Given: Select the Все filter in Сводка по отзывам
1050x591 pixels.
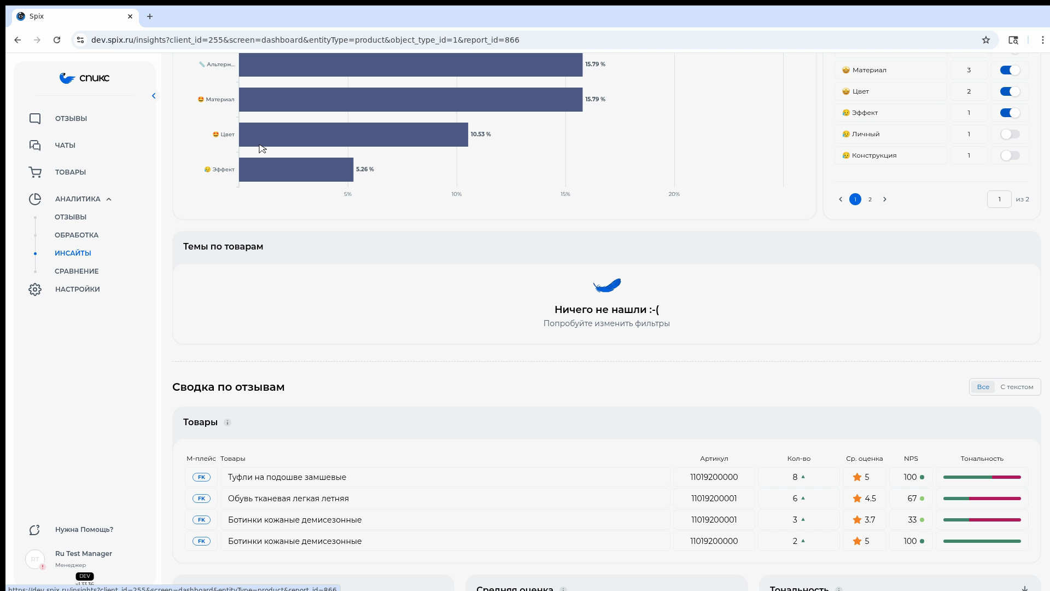Looking at the screenshot, I should (983, 387).
